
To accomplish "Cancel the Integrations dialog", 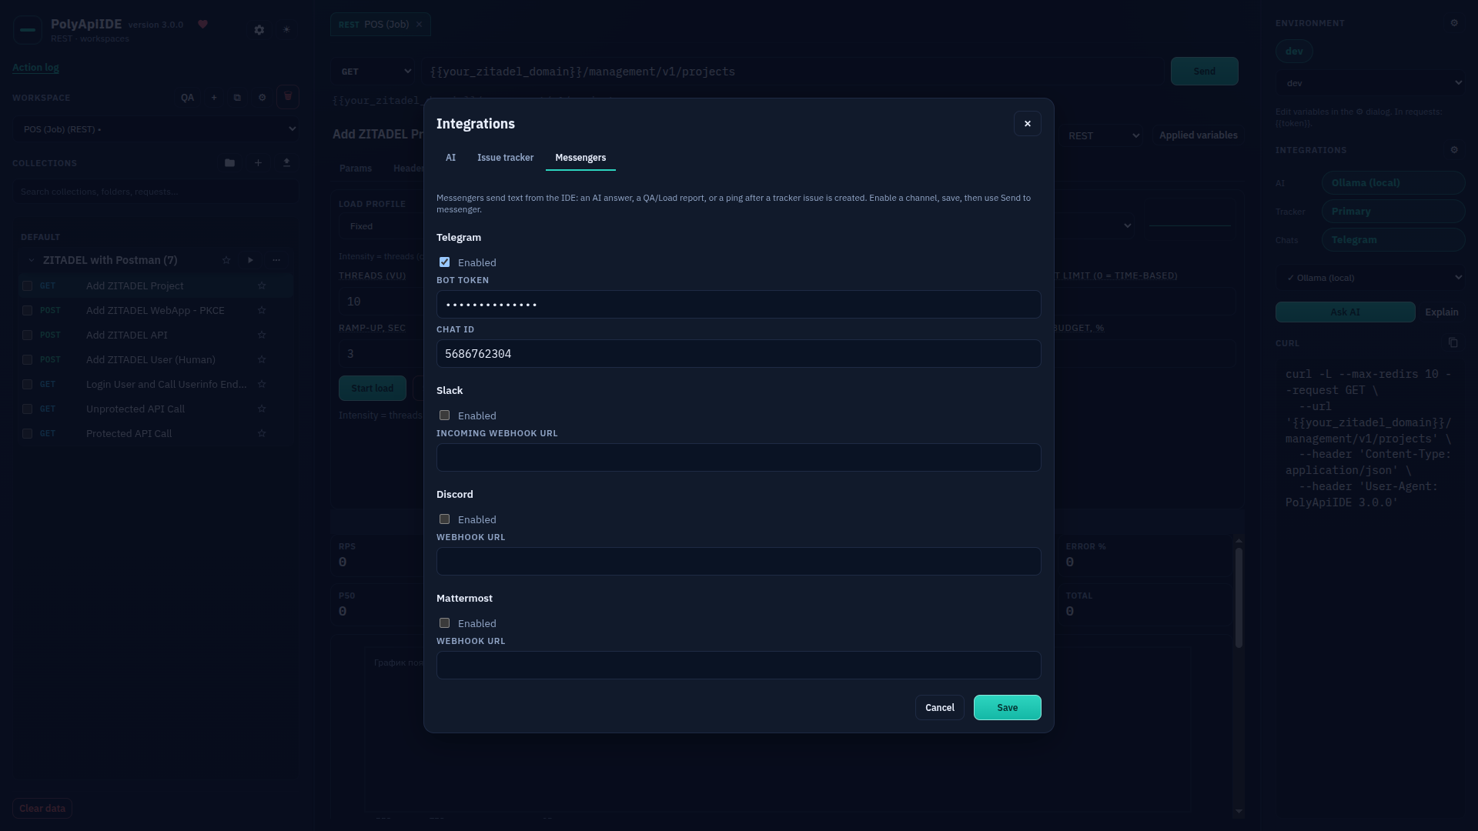I will 939,708.
